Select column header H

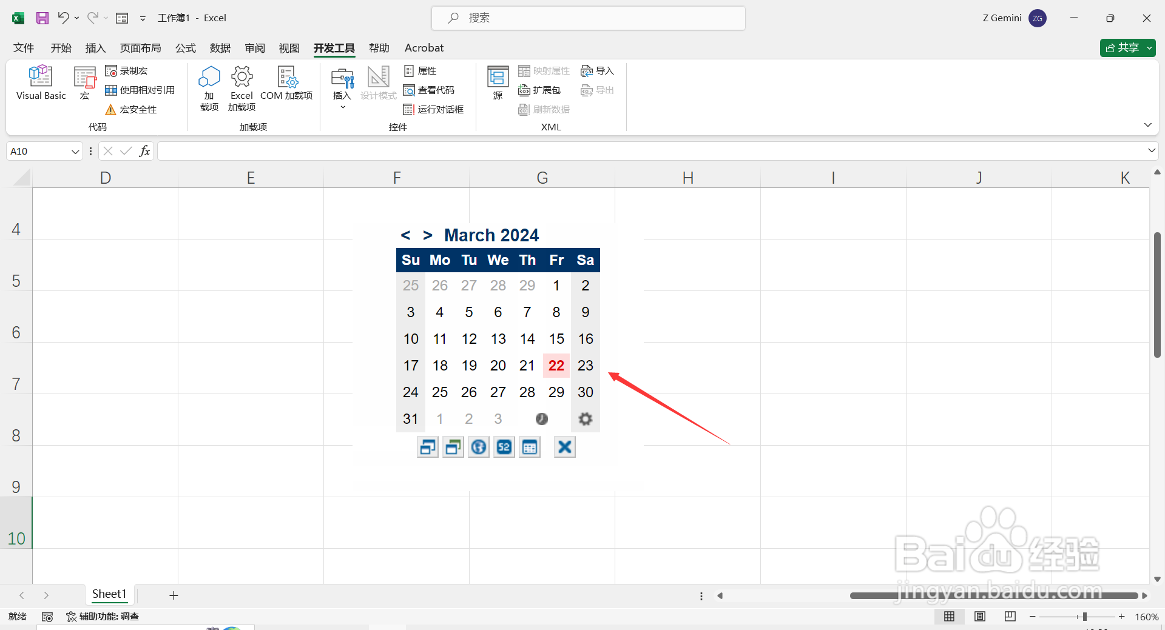[x=687, y=178]
